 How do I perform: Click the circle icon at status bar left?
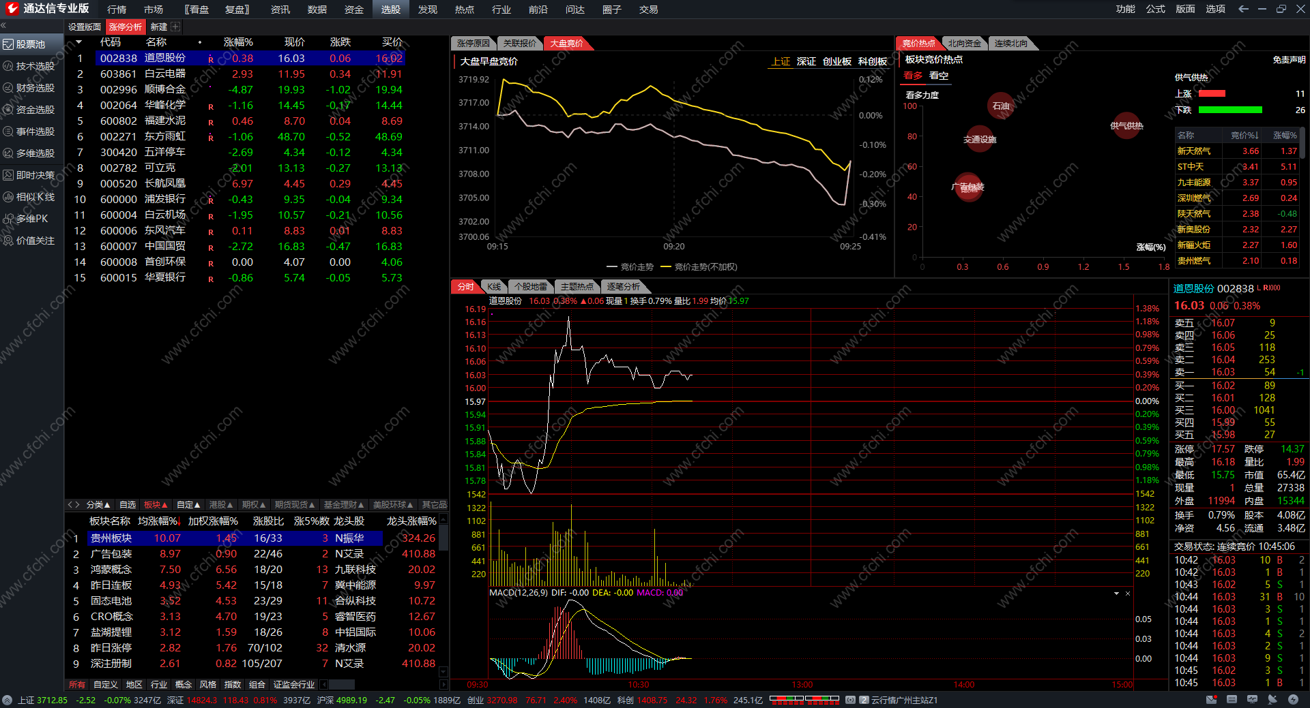click(x=7, y=700)
